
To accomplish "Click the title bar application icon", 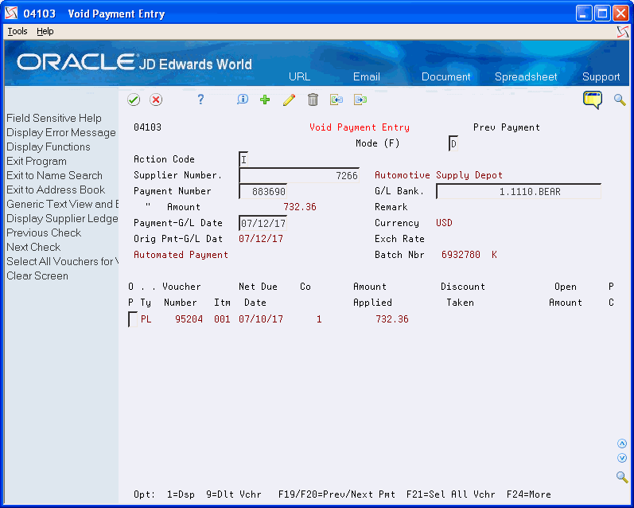I will point(11,14).
